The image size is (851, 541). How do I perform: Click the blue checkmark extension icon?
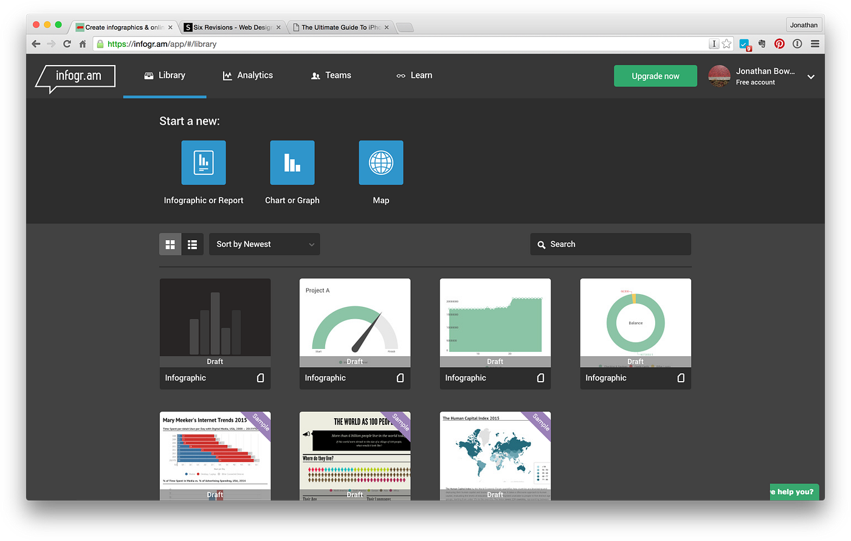coord(745,44)
